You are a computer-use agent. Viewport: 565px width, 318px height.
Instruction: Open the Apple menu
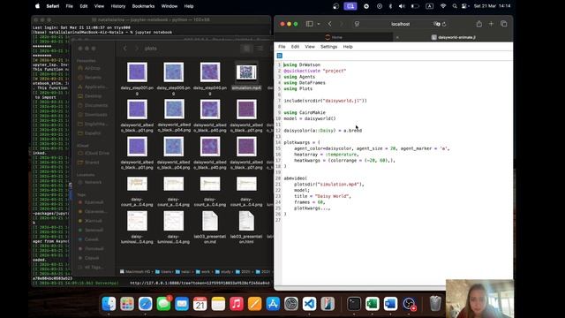click(37, 6)
